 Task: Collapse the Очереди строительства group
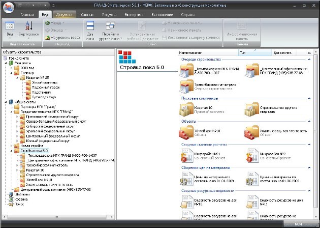[x=309, y=60]
